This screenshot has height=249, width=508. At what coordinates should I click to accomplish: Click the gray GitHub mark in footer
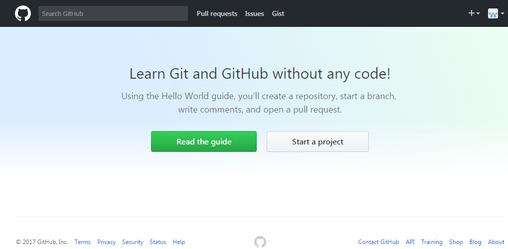(x=260, y=242)
